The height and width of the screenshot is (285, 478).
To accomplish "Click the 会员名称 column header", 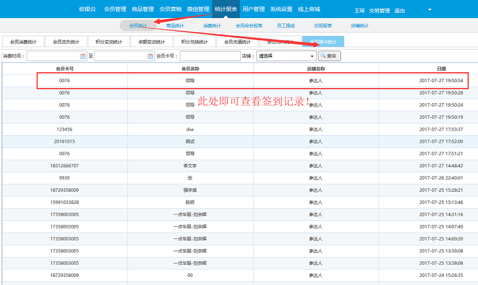I will coord(190,68).
